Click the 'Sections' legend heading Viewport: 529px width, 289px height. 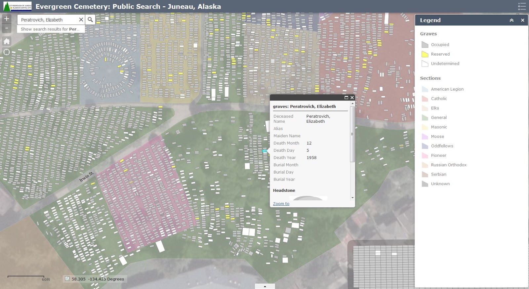click(430, 78)
